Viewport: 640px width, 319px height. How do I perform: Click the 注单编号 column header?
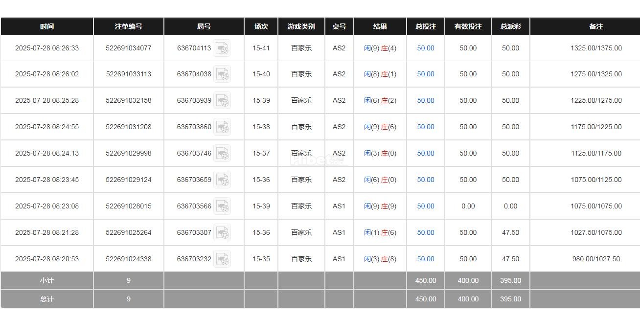point(129,26)
